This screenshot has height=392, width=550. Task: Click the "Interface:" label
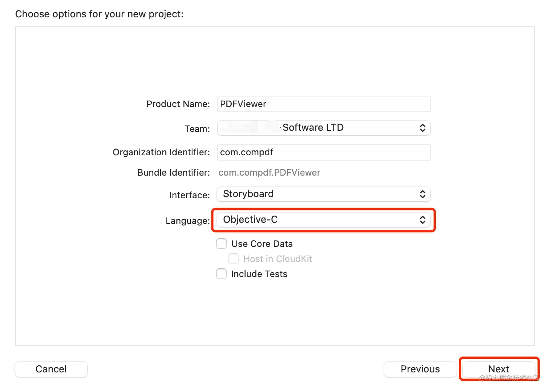pos(189,195)
